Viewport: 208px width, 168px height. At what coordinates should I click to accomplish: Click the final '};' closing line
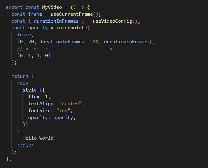(9, 159)
